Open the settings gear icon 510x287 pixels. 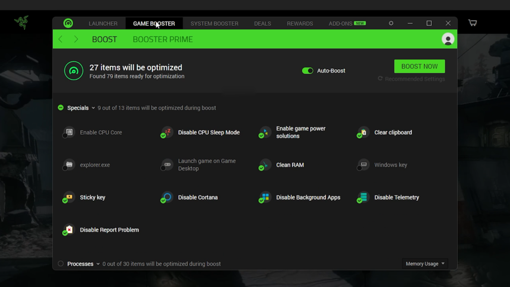click(391, 23)
